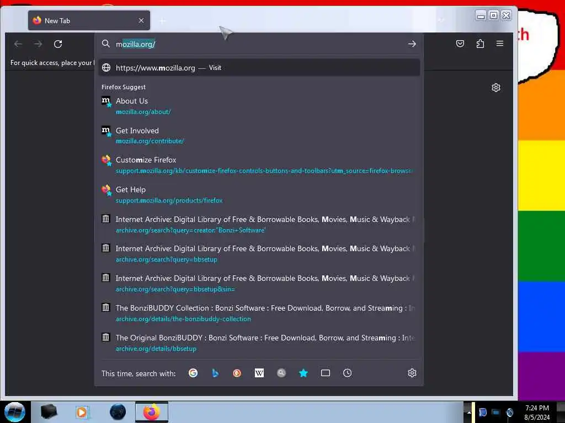Image resolution: width=565 pixels, height=423 pixels.
Task: Open the Windows Start menu
Action: click(x=14, y=412)
